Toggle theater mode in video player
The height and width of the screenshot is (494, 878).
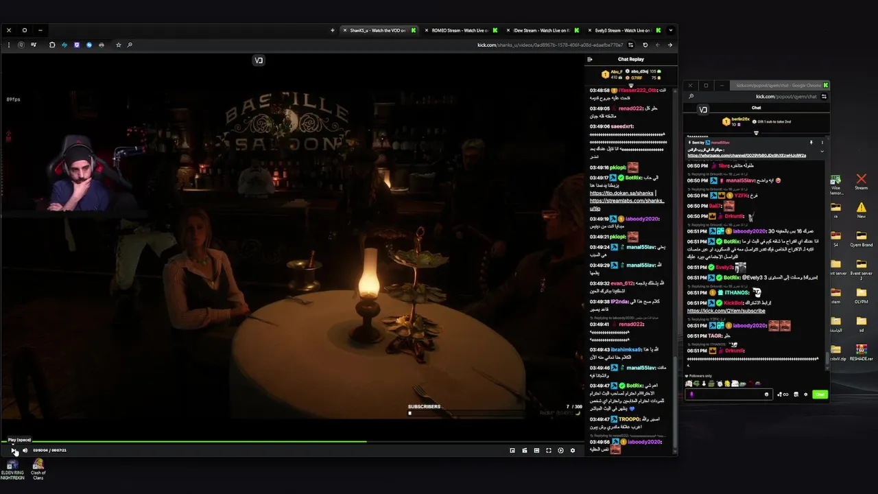point(536,450)
